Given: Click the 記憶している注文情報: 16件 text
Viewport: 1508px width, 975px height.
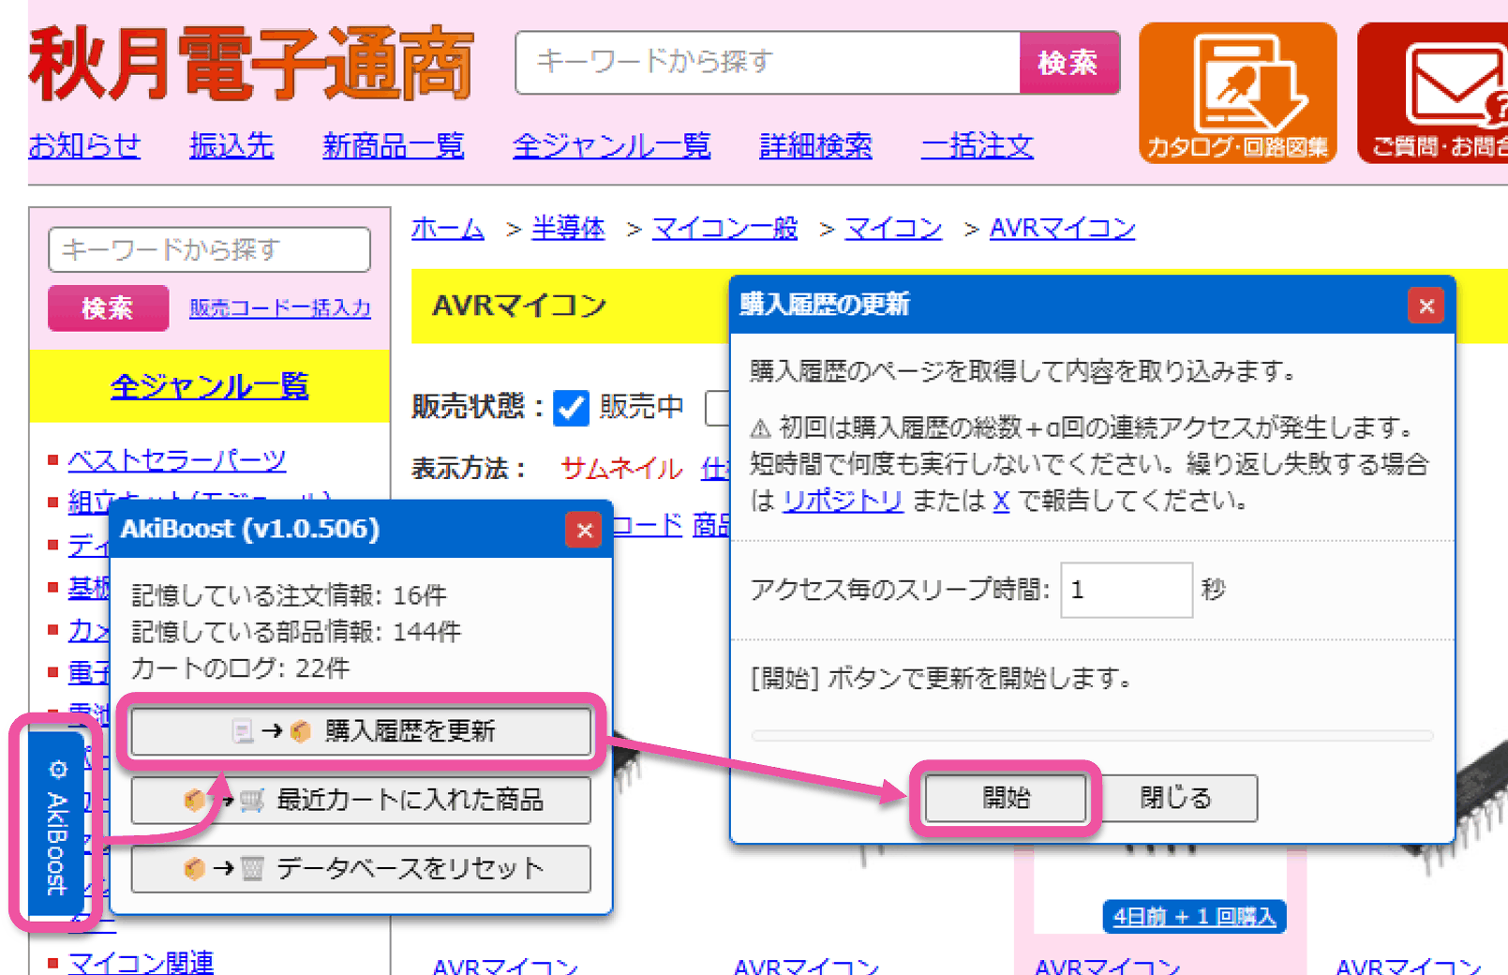Looking at the screenshot, I should tap(289, 595).
